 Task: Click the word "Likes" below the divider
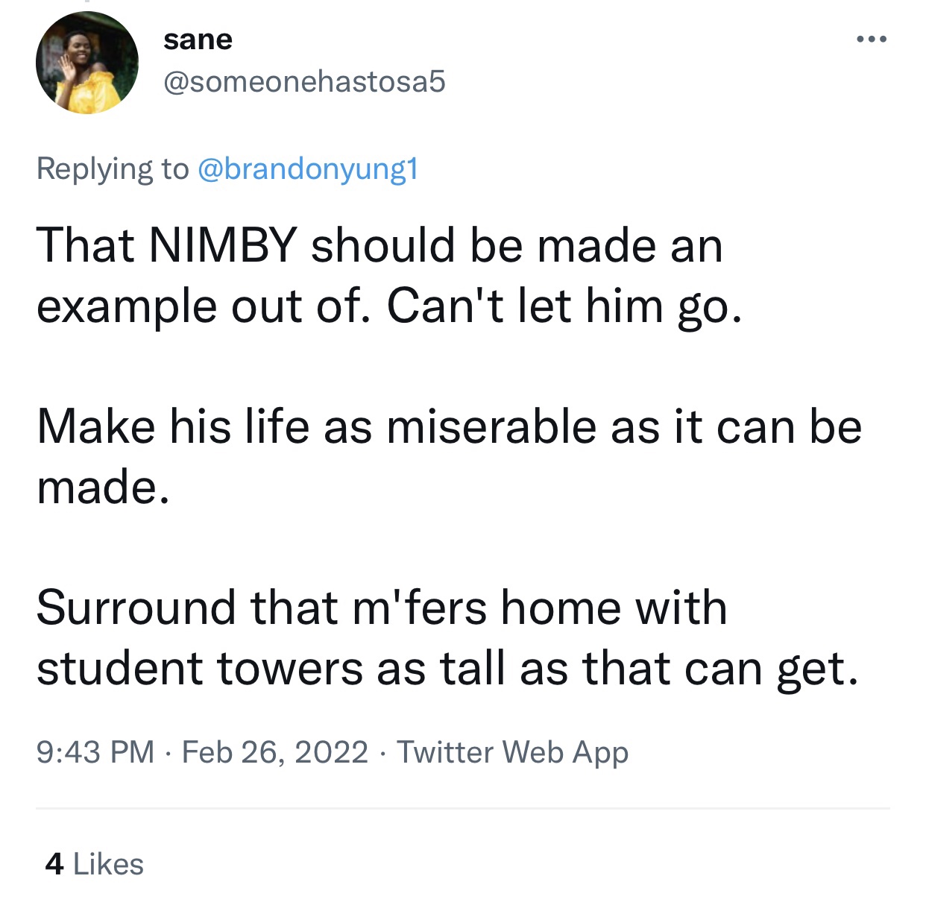[109, 864]
